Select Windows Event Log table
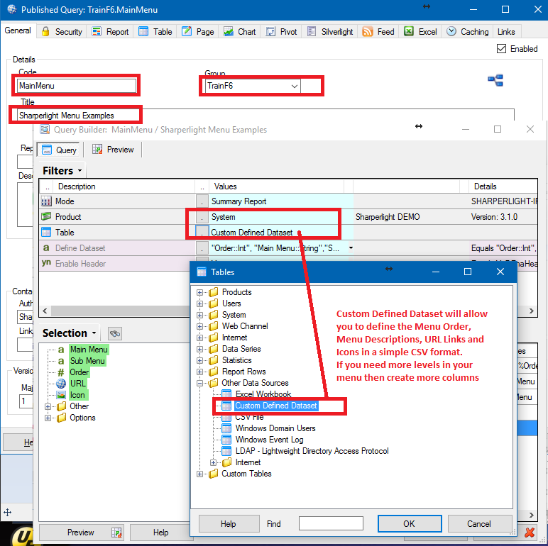The width and height of the screenshot is (548, 546). pos(269,440)
